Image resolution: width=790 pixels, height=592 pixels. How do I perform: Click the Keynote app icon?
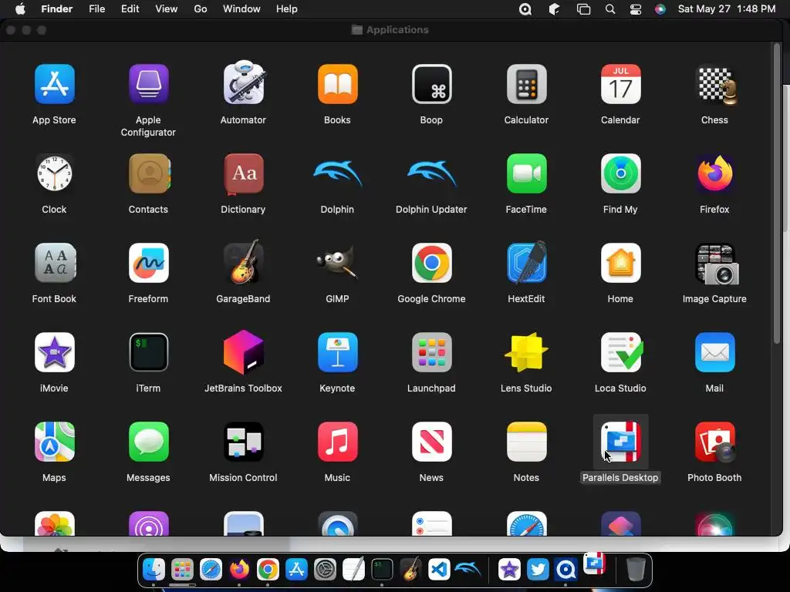(x=338, y=351)
